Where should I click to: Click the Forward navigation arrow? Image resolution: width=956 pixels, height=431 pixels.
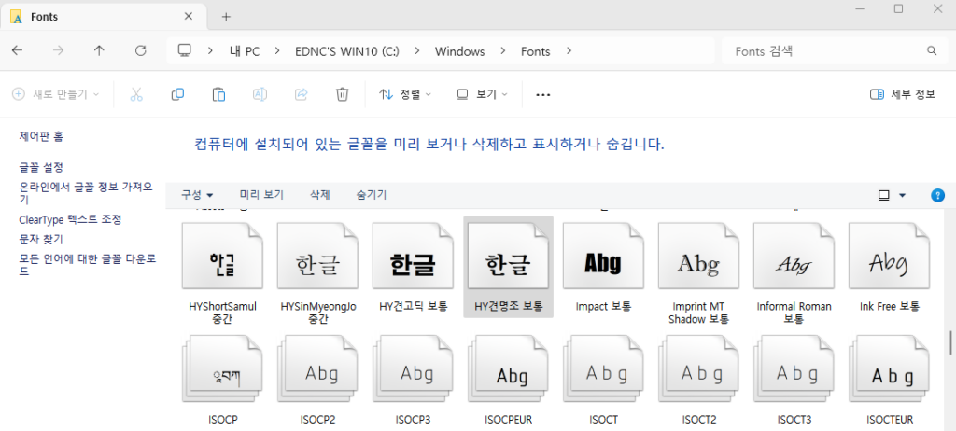point(59,51)
